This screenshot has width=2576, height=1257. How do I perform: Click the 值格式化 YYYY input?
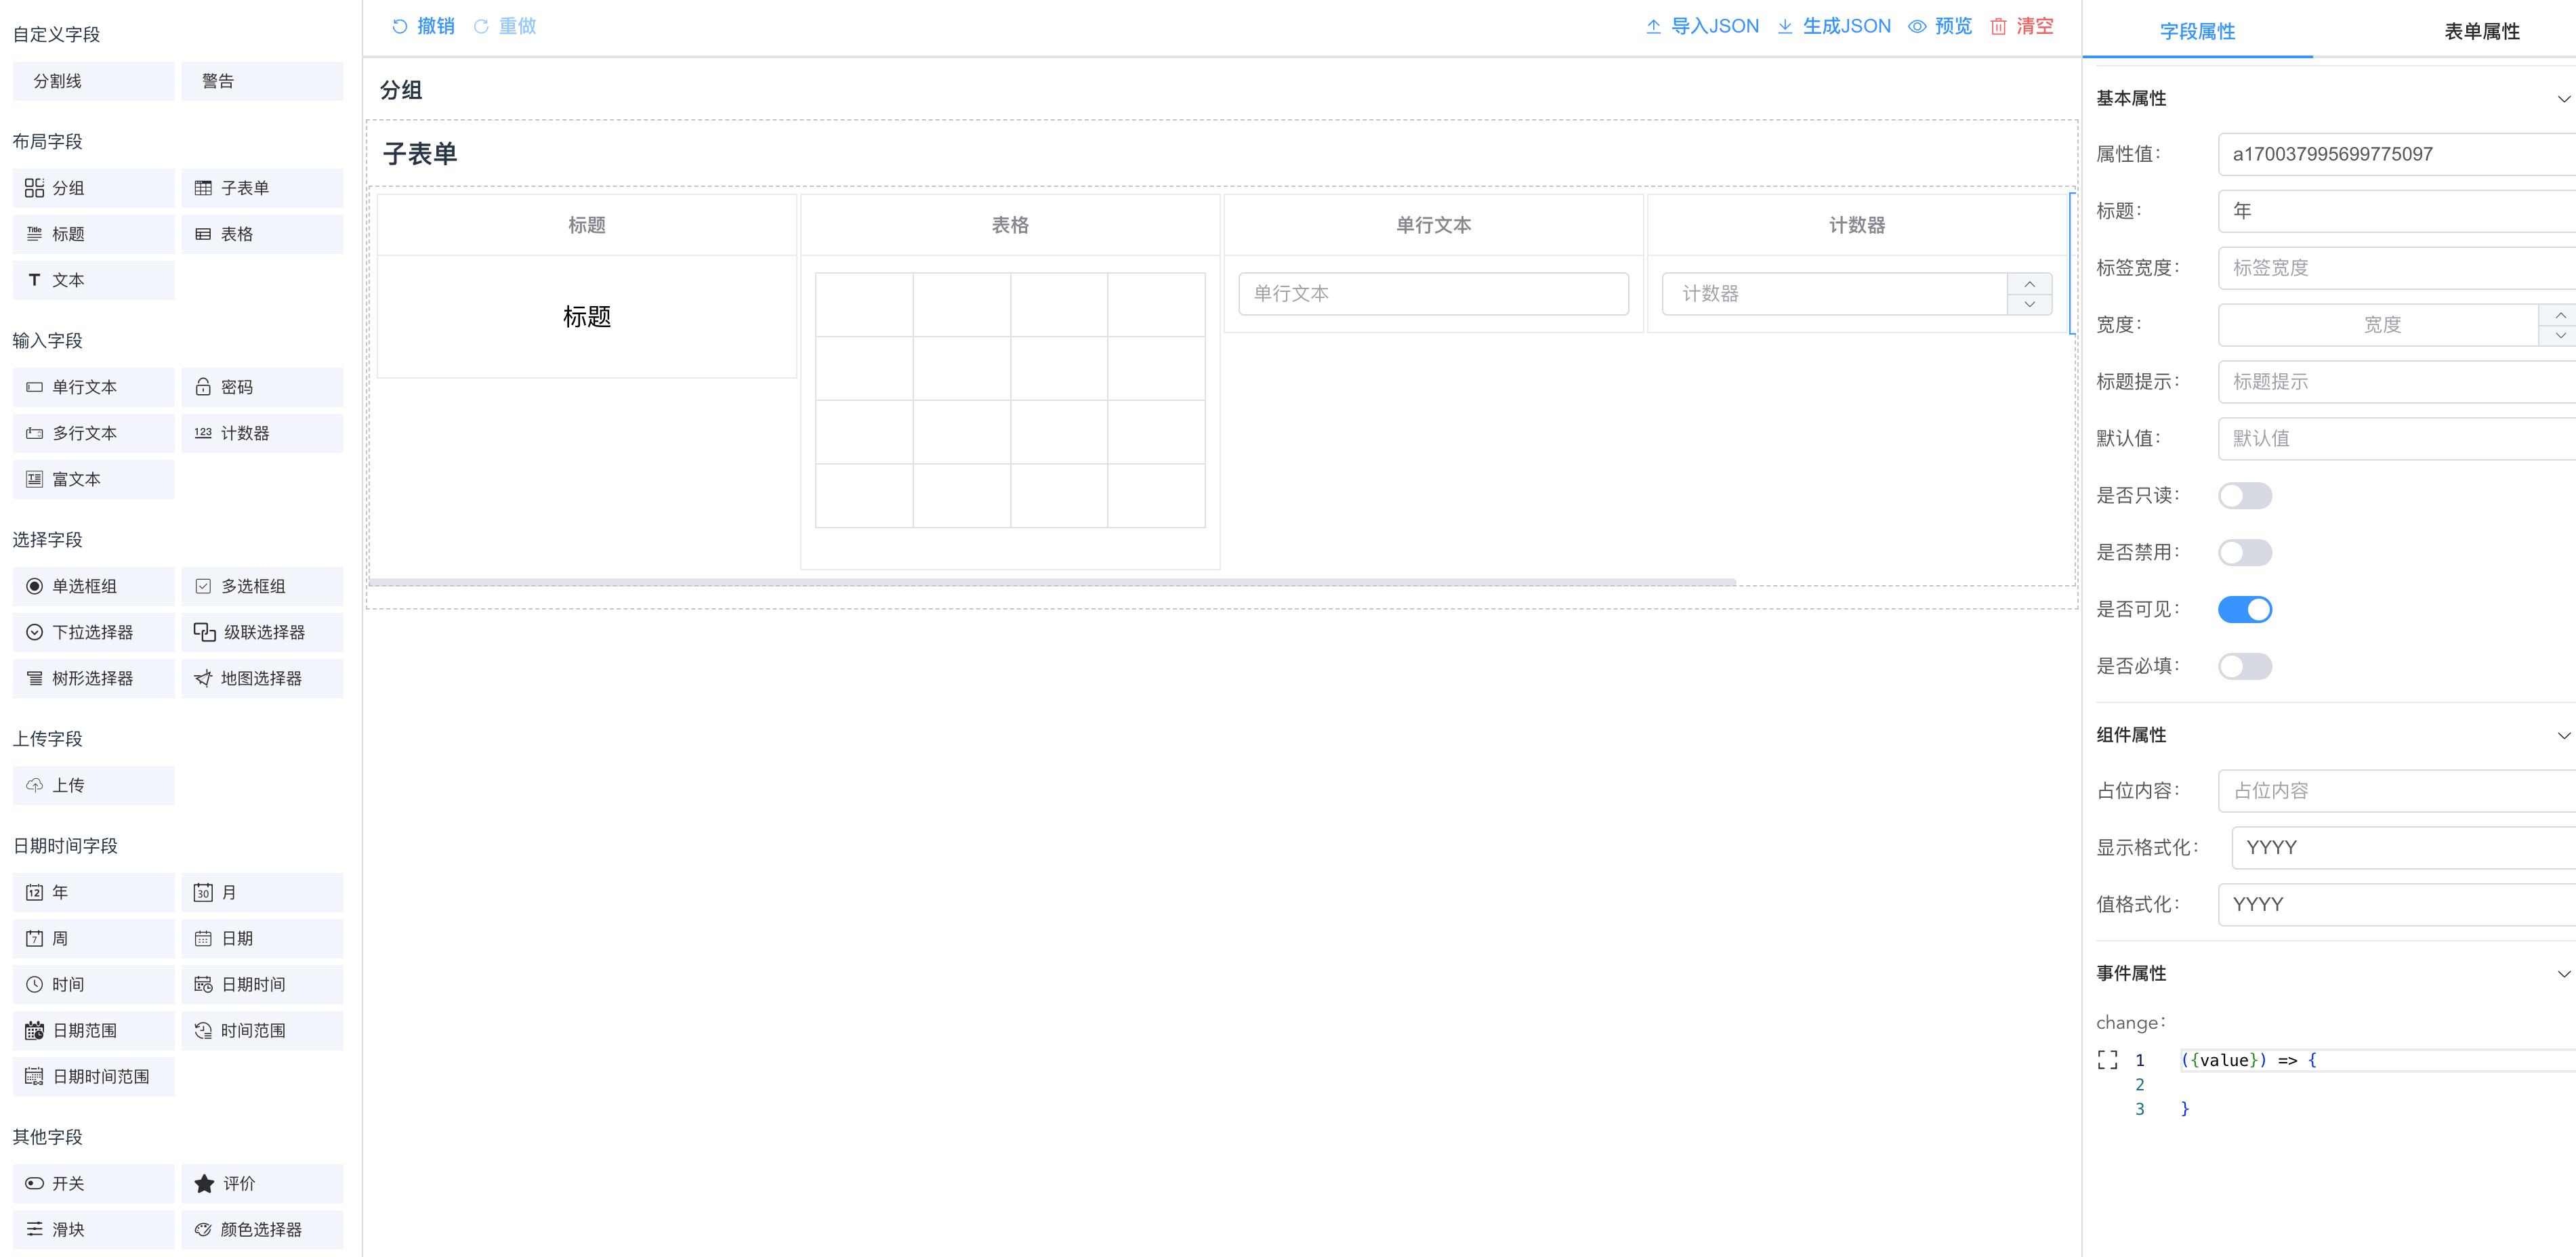[2396, 904]
